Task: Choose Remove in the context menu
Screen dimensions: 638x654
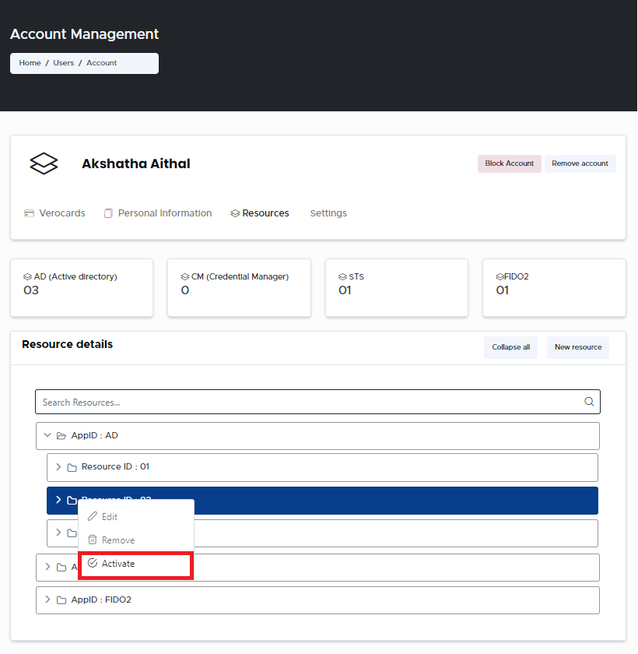Action: click(118, 540)
